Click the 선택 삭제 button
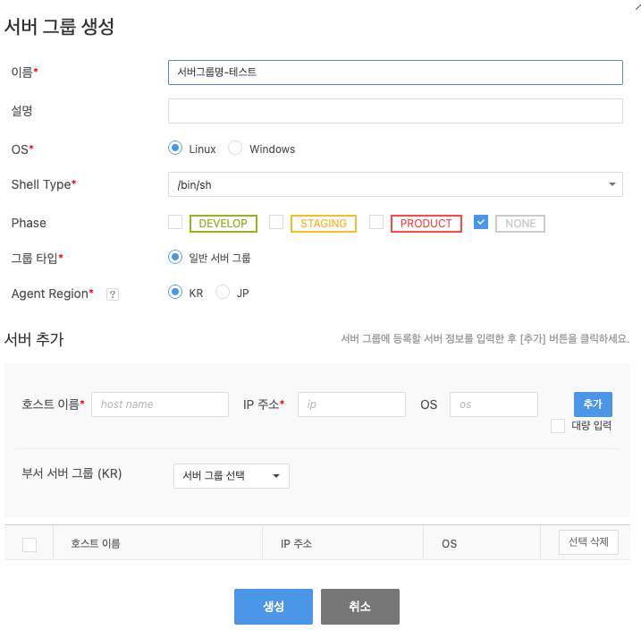Image resolution: width=641 pixels, height=630 pixels. click(588, 542)
